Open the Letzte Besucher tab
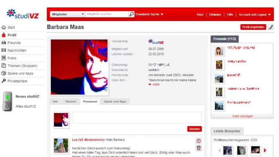The image size is (279, 157). (227, 131)
